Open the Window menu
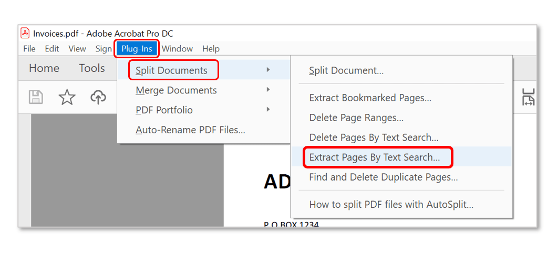Screen dimensions: 558x254 tap(177, 49)
